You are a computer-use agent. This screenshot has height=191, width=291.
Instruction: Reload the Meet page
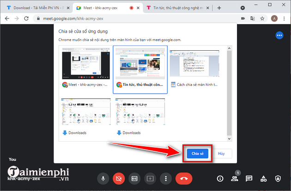(x=26, y=18)
